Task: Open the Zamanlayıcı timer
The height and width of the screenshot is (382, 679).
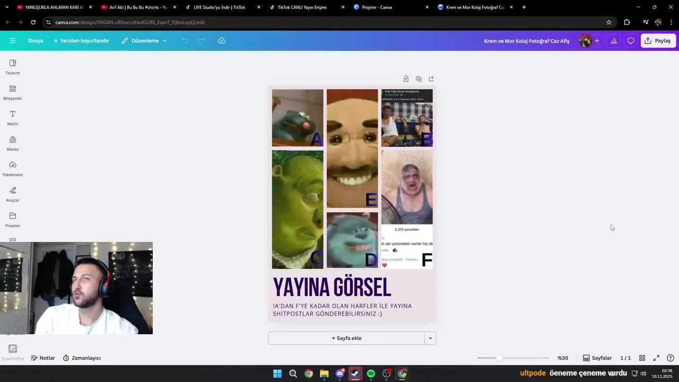Action: [82, 358]
